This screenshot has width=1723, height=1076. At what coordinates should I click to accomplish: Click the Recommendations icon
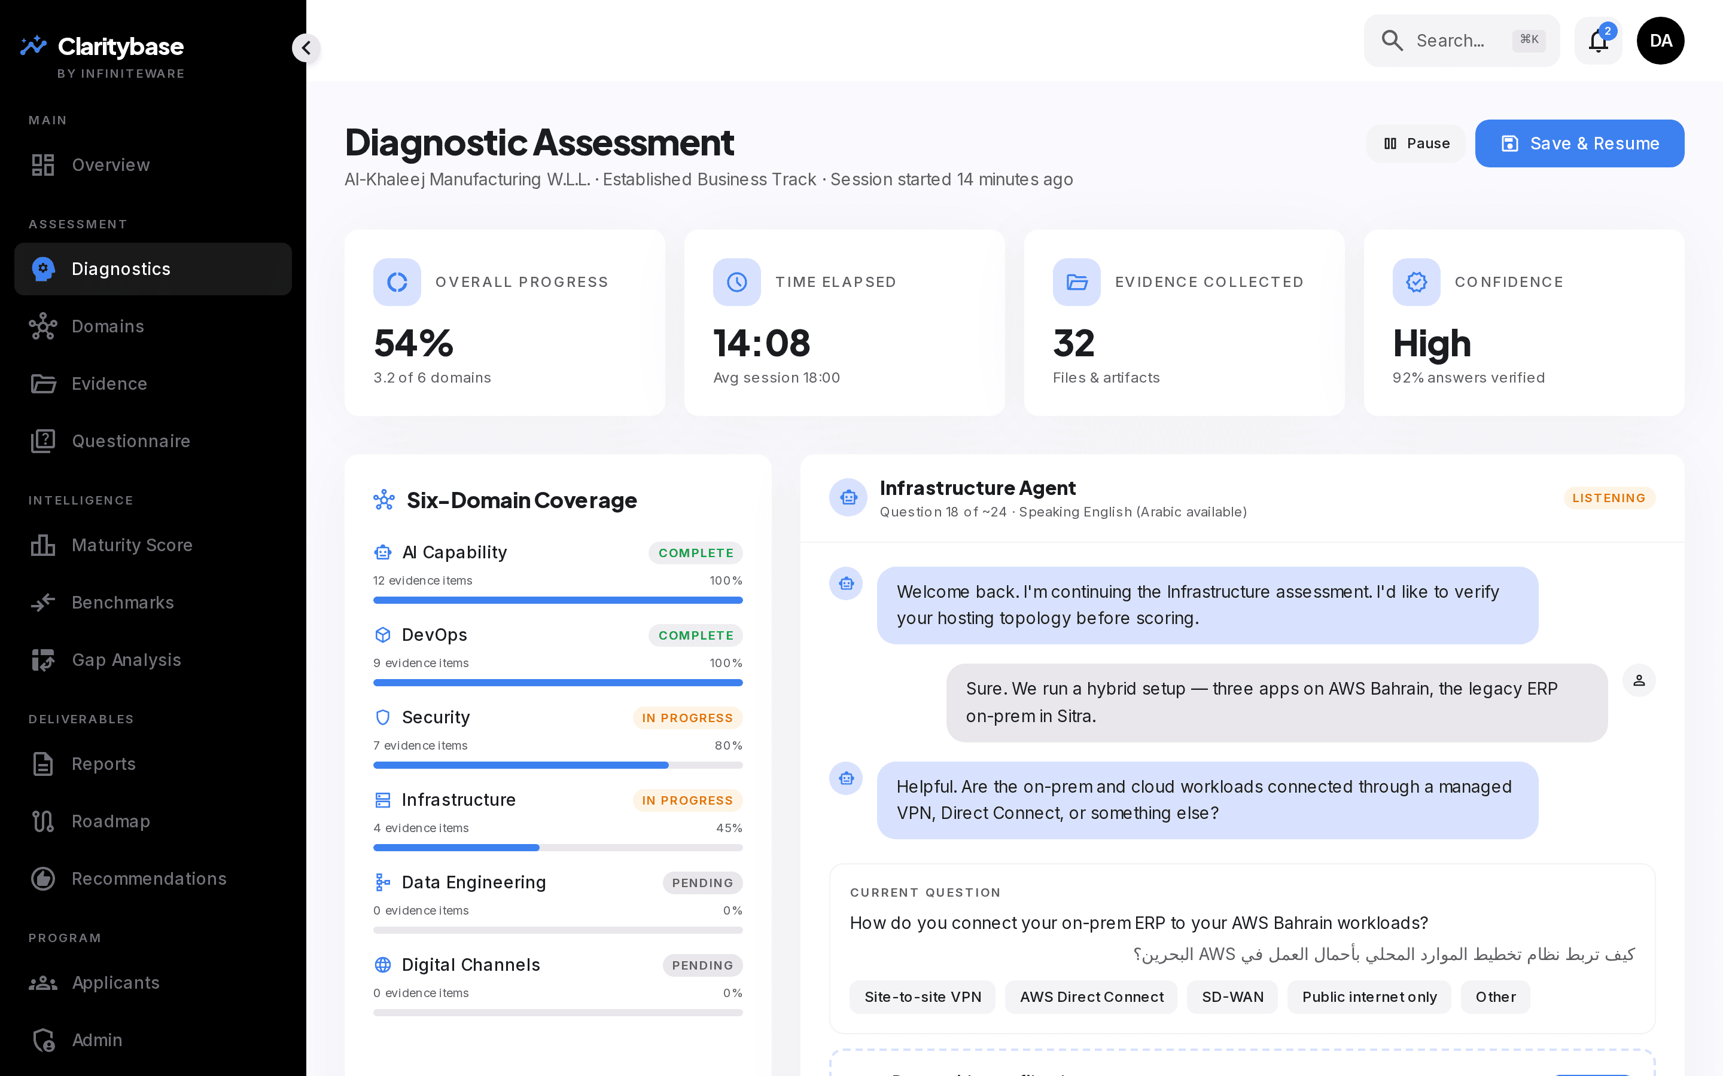click(x=42, y=879)
